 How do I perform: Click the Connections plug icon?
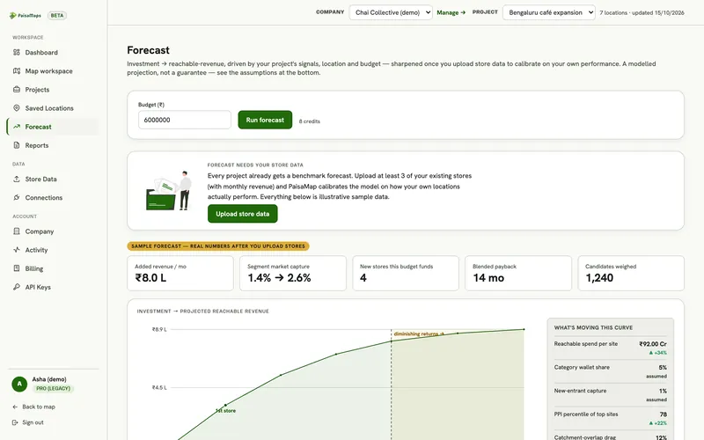17,197
